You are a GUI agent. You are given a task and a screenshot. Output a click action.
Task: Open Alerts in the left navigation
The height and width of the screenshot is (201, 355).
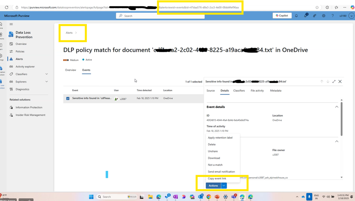[19, 59]
